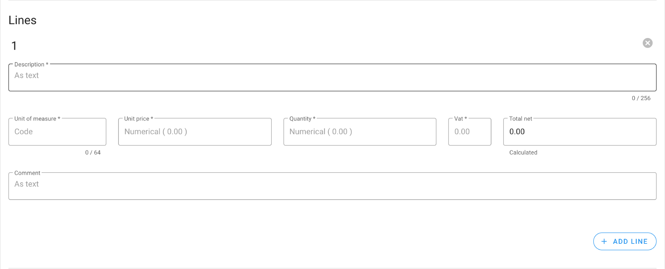Click the Total net label
Screen dimensions: 665x269
click(x=520, y=119)
